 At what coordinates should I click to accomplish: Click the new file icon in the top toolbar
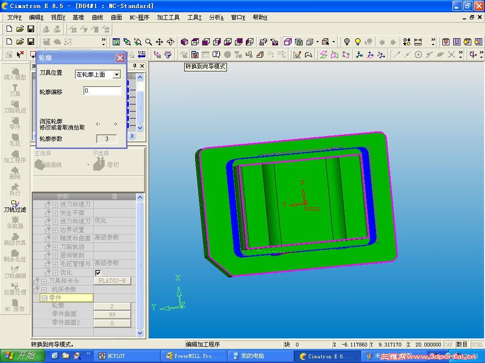coord(9,29)
